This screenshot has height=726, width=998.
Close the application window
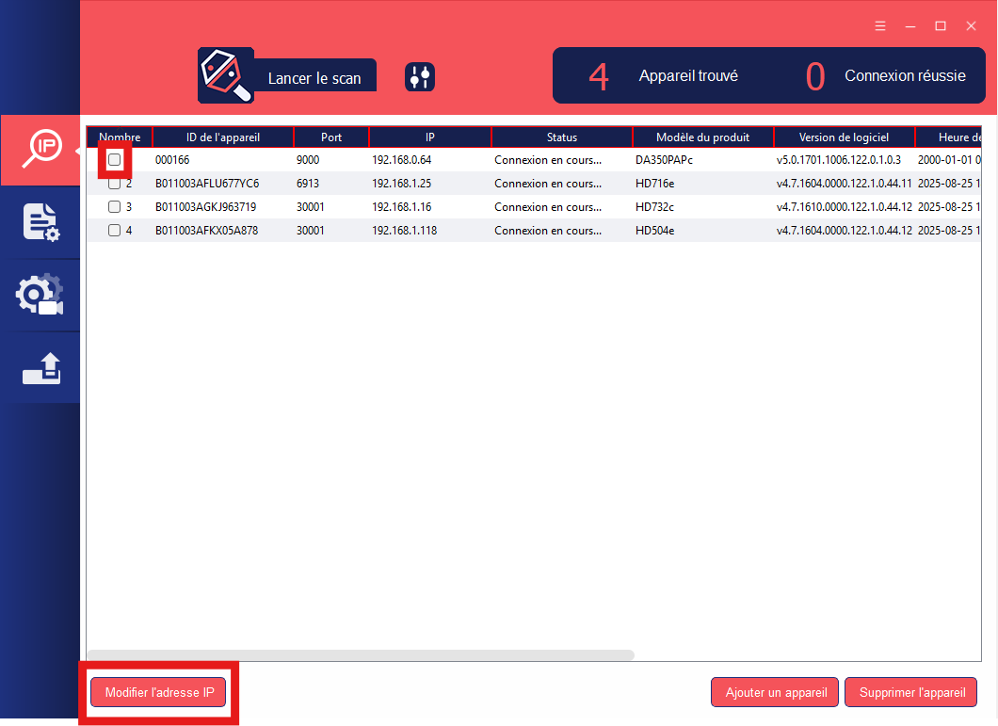(971, 26)
